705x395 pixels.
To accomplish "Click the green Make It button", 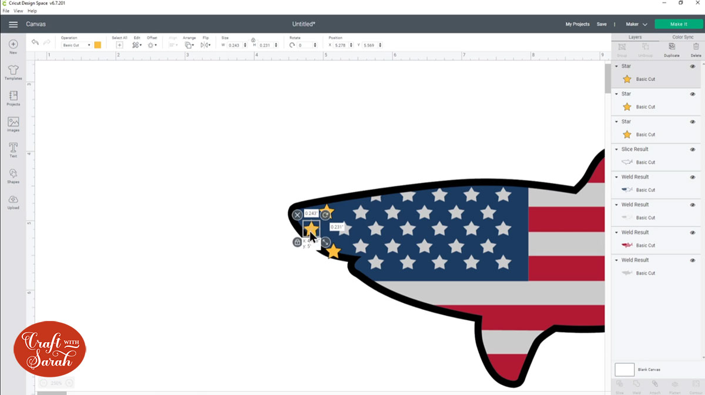I will point(679,24).
